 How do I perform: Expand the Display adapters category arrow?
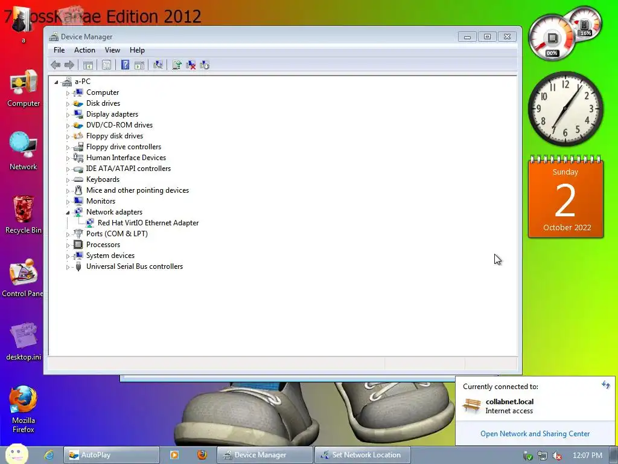coord(68,115)
